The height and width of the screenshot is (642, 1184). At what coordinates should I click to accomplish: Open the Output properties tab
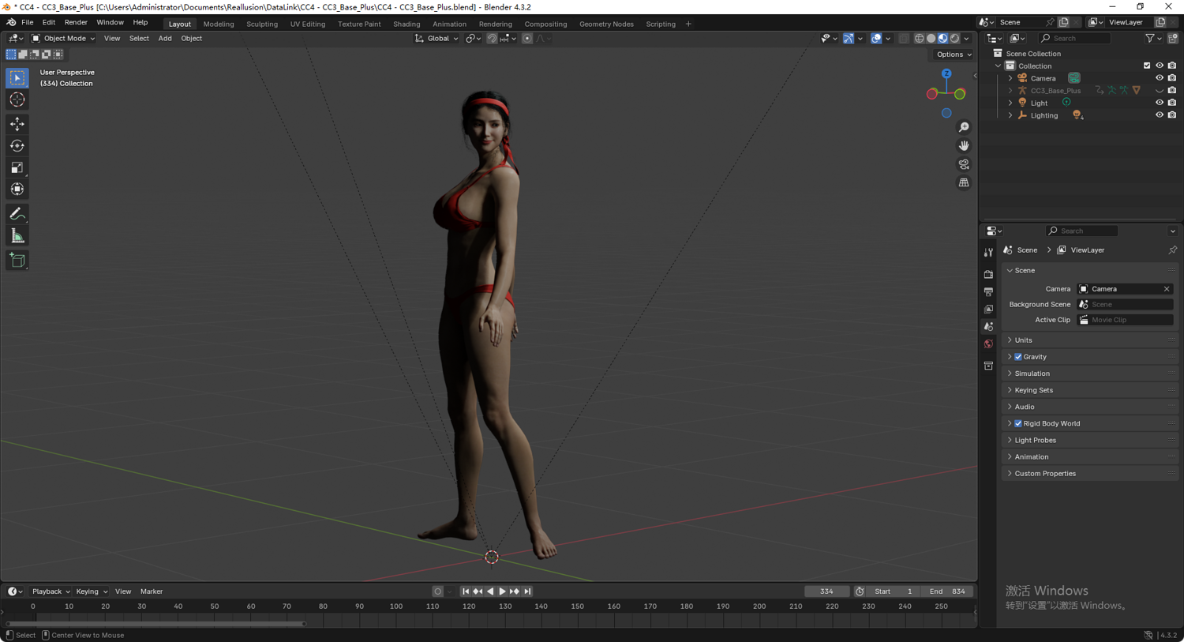tap(988, 291)
